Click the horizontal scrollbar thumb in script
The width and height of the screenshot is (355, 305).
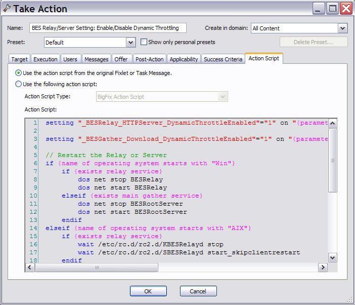click(97, 268)
